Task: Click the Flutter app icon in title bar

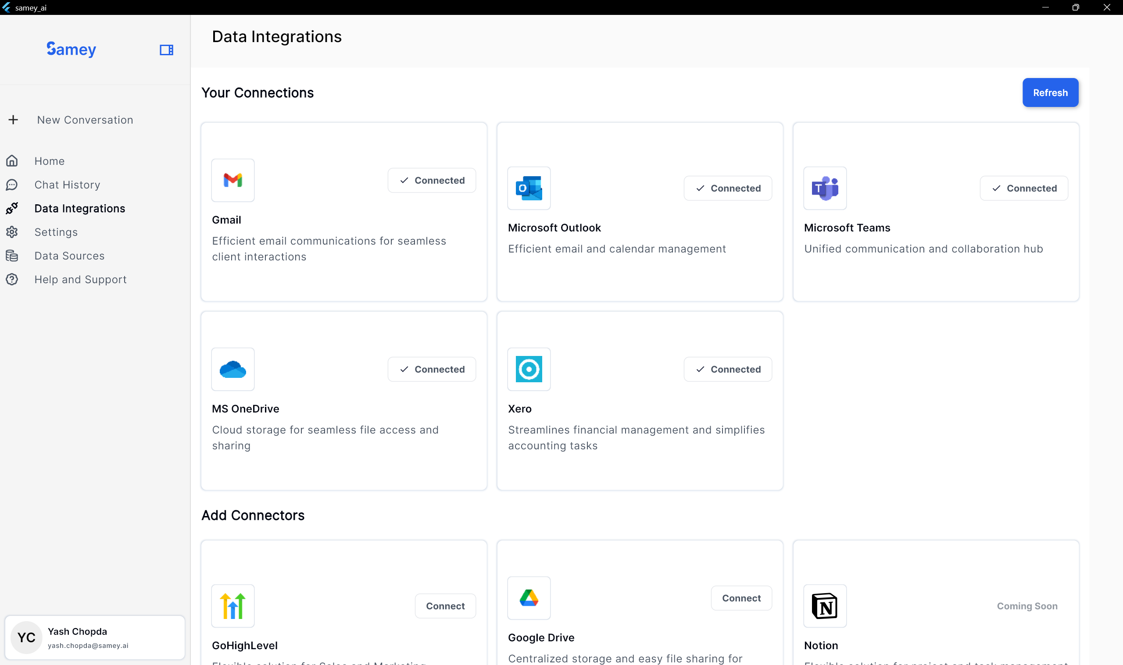Action: tap(6, 7)
